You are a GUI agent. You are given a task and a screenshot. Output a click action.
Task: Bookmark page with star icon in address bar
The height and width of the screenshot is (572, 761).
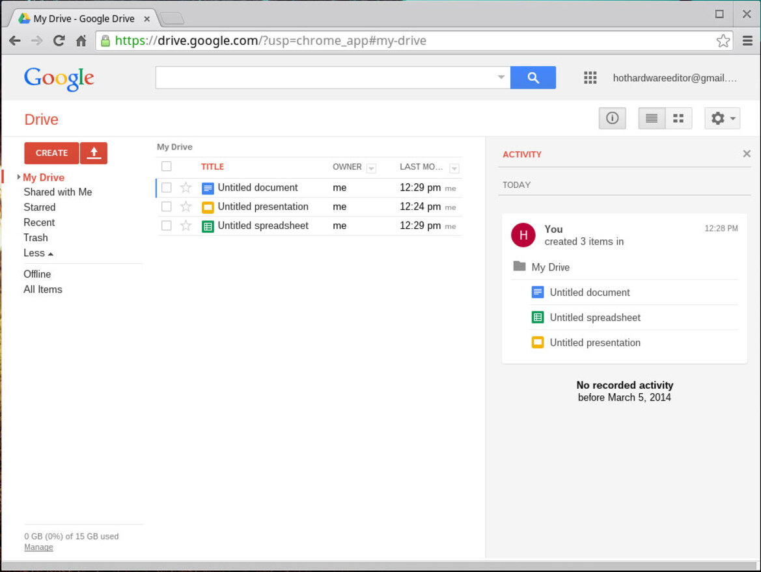coord(723,41)
